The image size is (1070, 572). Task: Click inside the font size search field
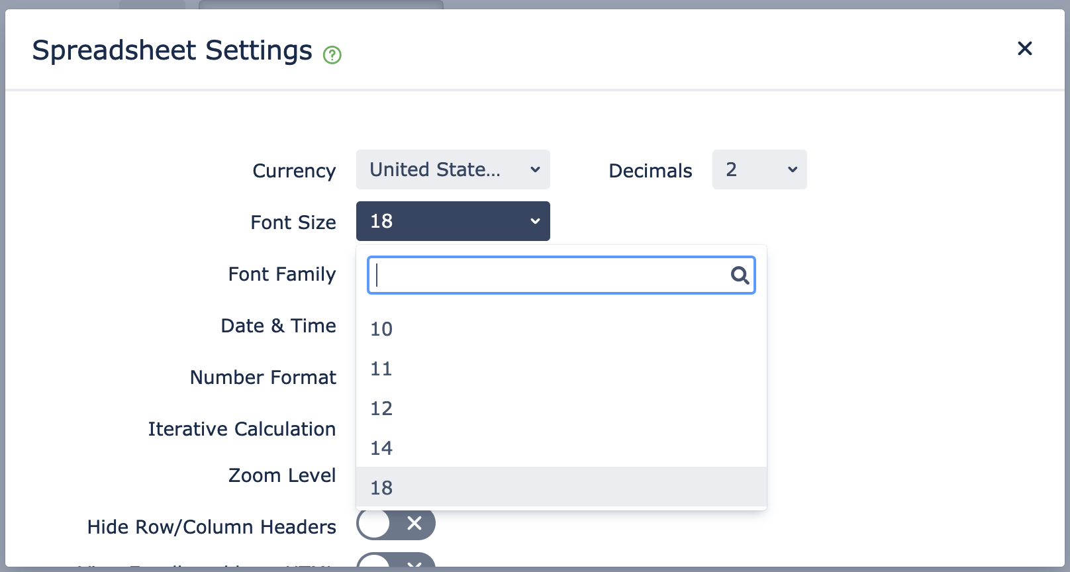tap(550, 275)
